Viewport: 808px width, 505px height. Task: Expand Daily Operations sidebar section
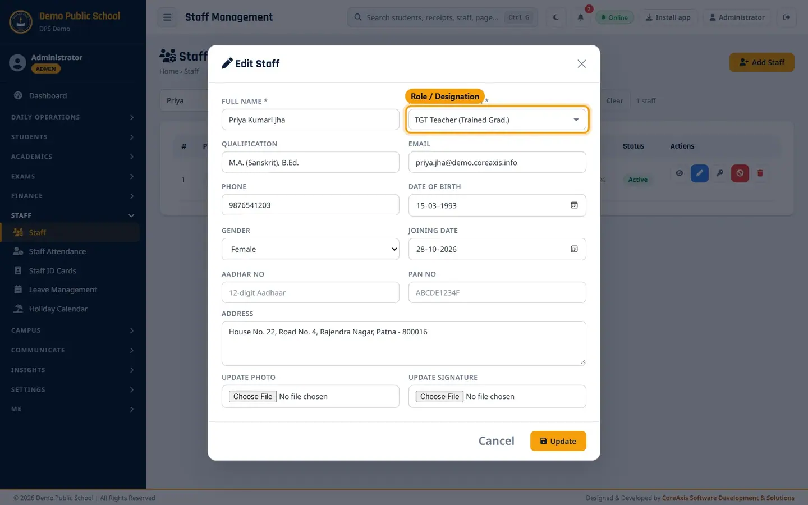73,117
